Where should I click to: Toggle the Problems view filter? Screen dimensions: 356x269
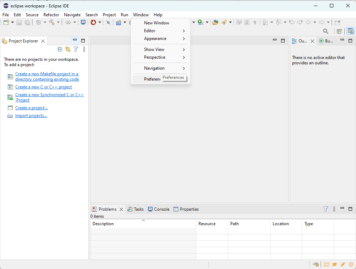pyautogui.click(x=325, y=209)
